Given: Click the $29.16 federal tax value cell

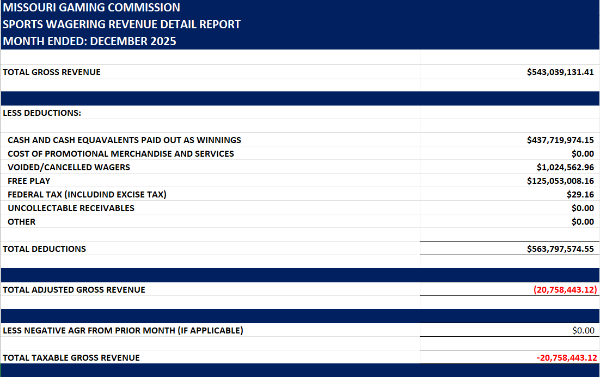Looking at the screenshot, I should (580, 194).
